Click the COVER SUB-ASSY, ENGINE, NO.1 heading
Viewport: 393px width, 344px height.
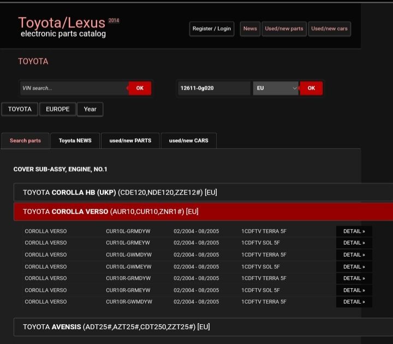pyautogui.click(x=60, y=169)
